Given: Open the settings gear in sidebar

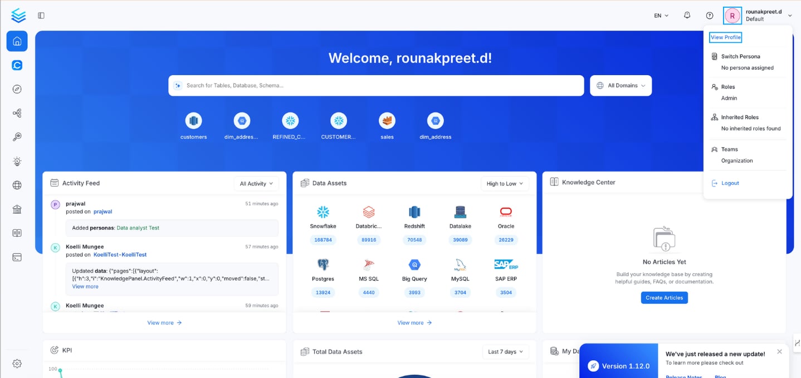Looking at the screenshot, I should (x=17, y=364).
